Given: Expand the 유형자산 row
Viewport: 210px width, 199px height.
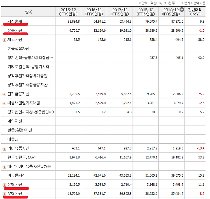Looking at the screenshot, I should 4,185.
